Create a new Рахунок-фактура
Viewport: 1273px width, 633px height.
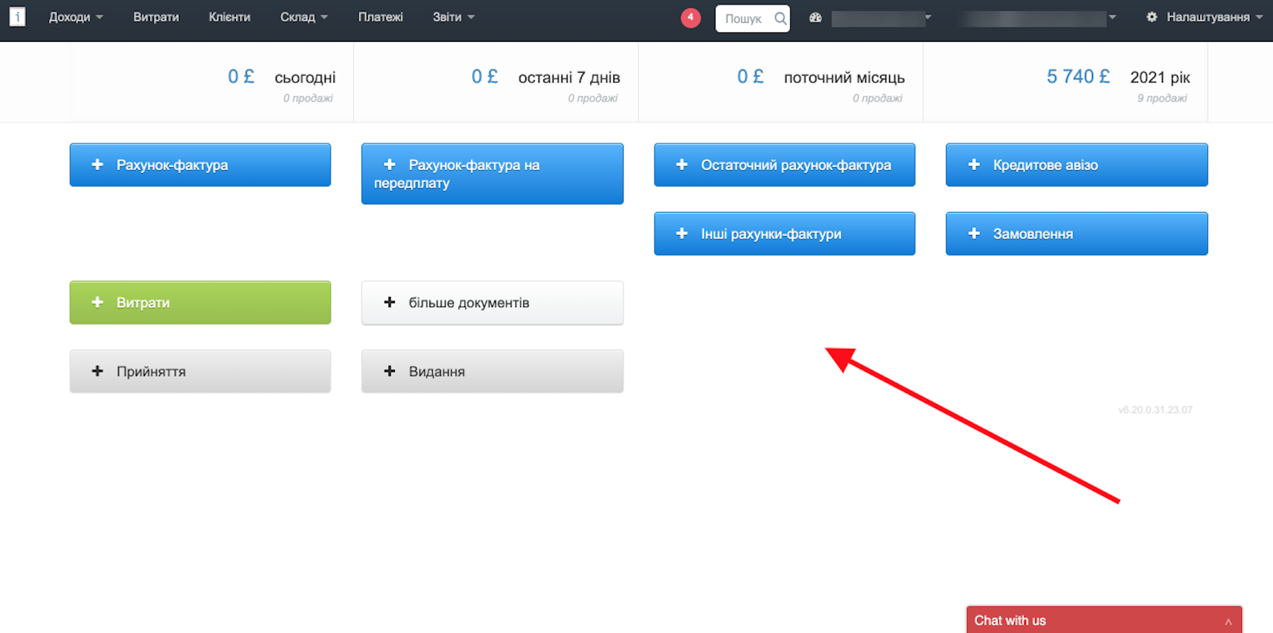coord(200,165)
